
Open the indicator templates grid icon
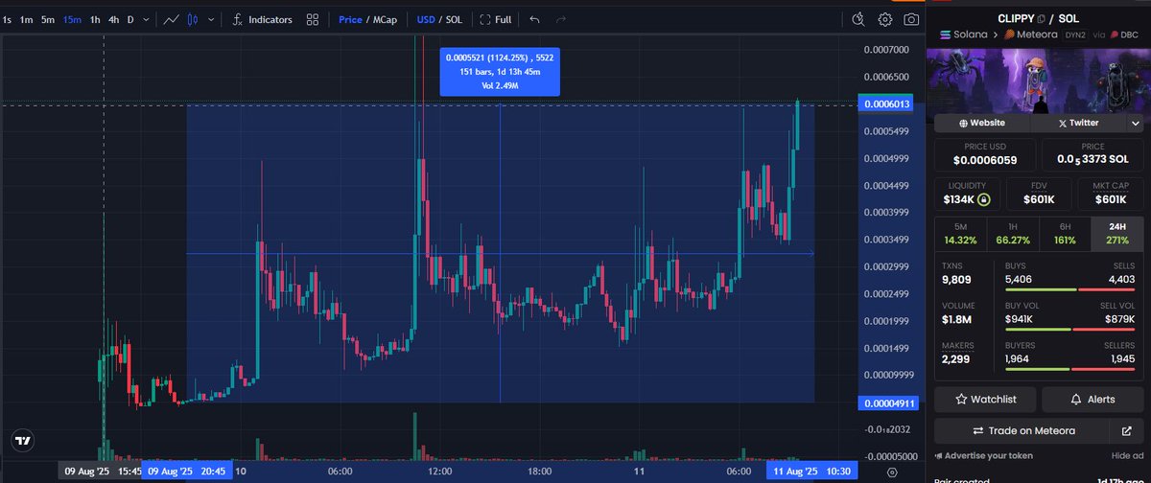click(313, 19)
